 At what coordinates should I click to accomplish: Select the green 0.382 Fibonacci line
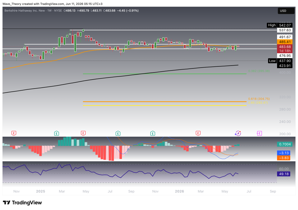tap(165, 74)
